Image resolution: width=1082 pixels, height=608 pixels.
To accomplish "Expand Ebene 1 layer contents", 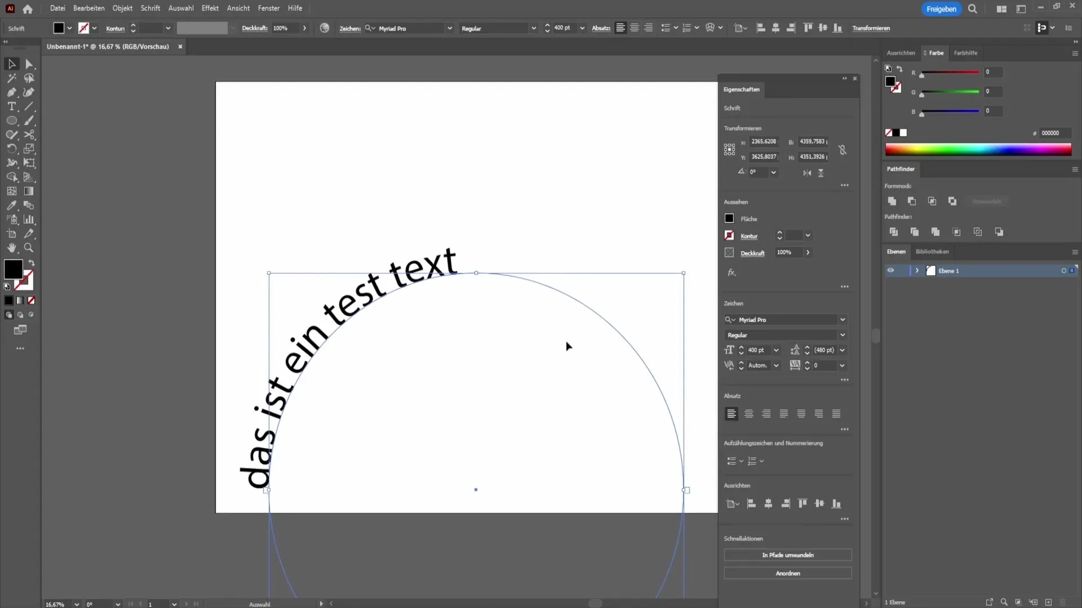I will point(917,271).
